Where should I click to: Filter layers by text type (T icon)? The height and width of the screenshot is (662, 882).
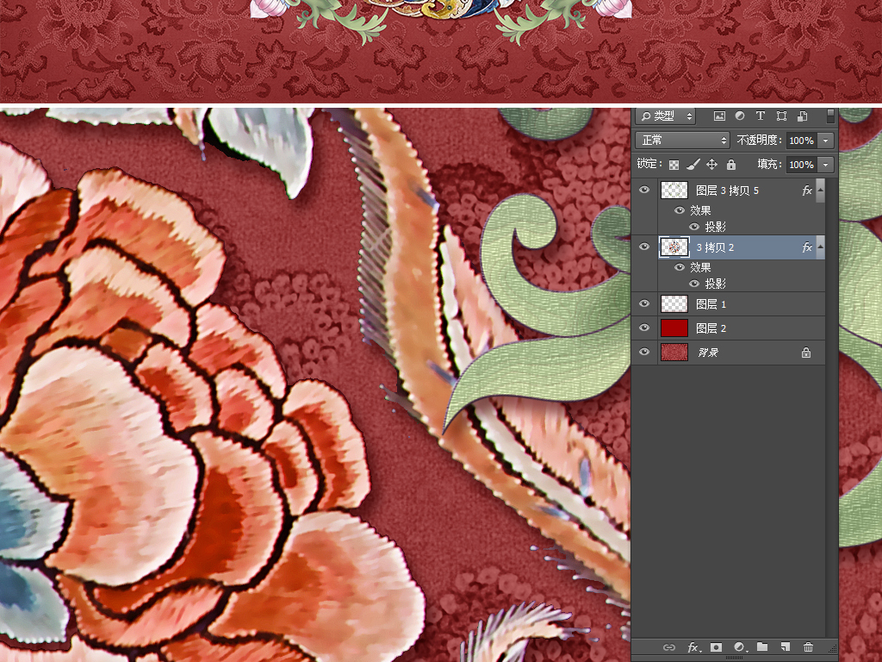(x=761, y=116)
